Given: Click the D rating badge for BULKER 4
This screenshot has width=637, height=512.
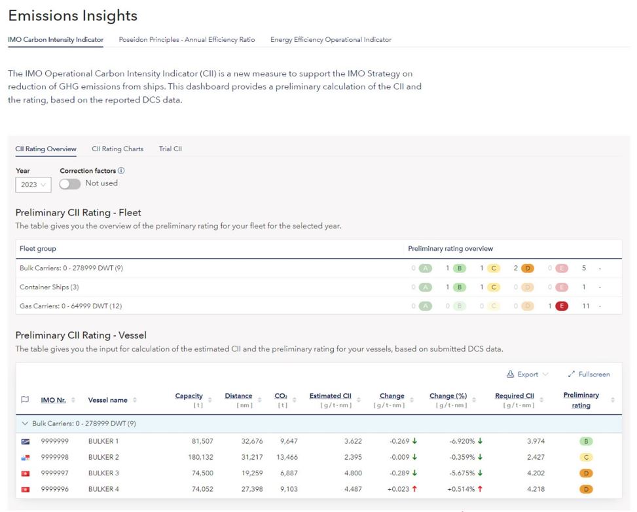Looking at the screenshot, I should point(586,489).
